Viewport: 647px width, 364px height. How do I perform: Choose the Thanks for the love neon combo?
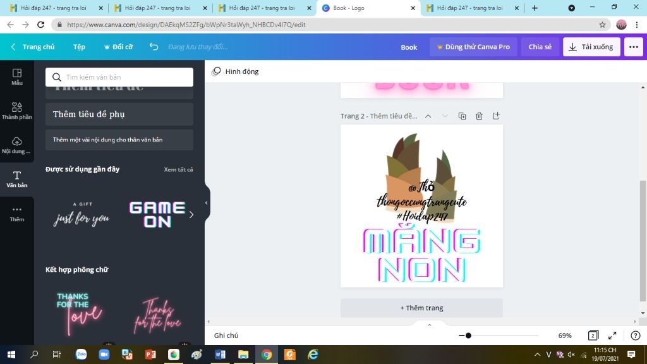coord(79,313)
